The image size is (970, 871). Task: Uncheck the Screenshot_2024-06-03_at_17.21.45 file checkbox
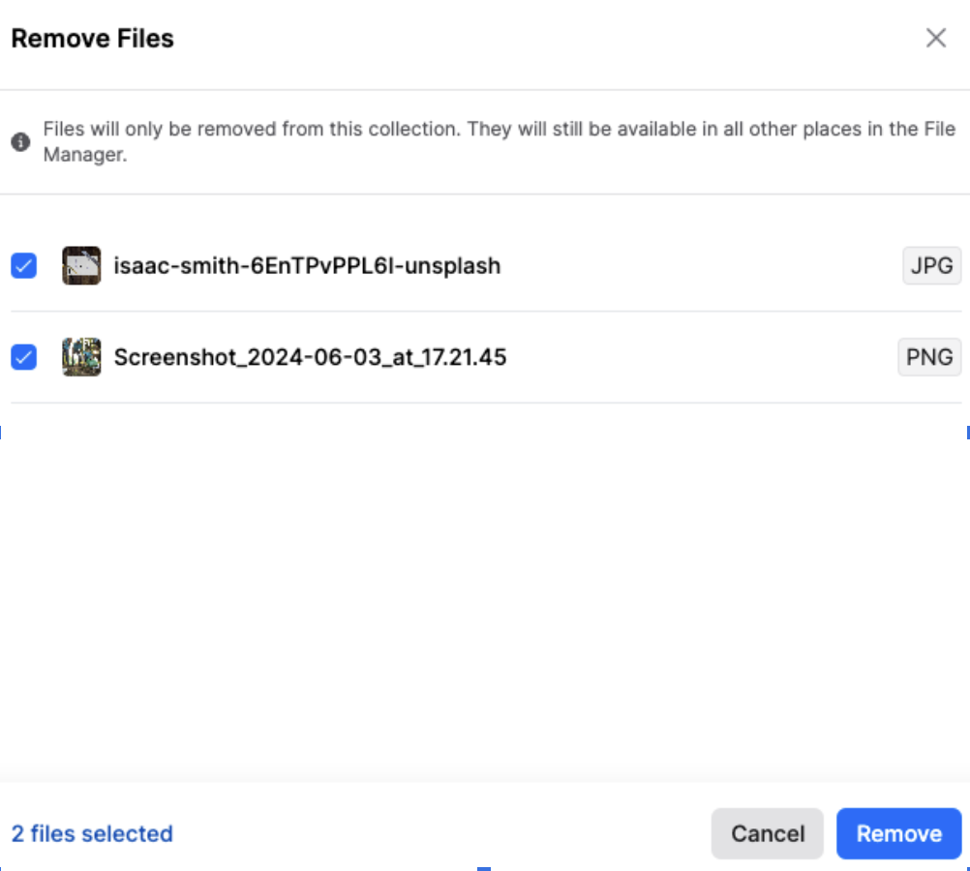tap(23, 357)
